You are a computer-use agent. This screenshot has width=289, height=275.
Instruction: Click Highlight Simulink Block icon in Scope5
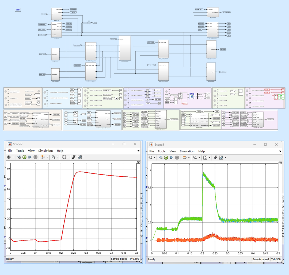[x=185, y=158]
